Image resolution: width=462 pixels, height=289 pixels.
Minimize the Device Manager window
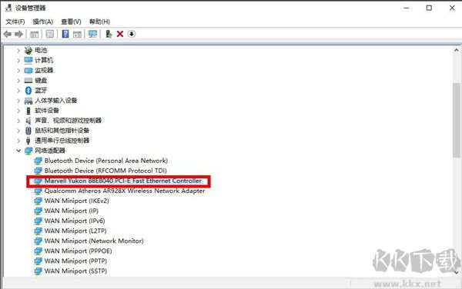[x=407, y=8]
